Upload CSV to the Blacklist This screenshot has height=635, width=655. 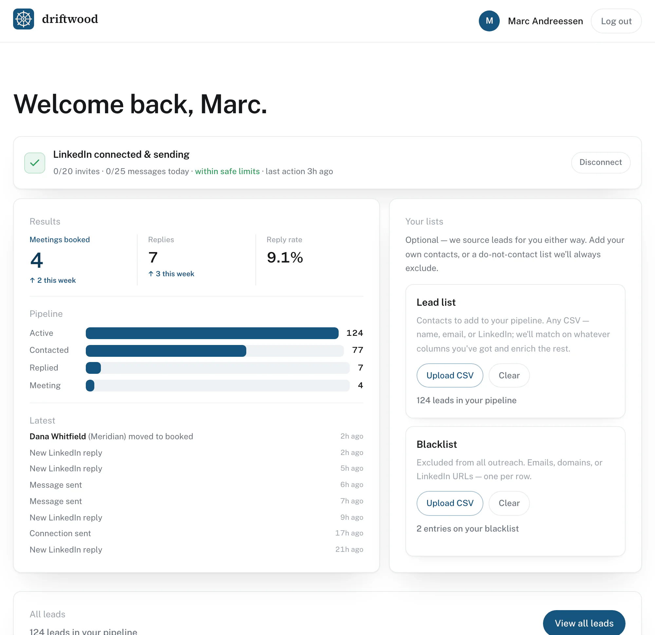click(449, 503)
